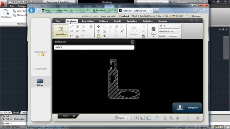Expand the Arc tool options arrow

click(87, 36)
